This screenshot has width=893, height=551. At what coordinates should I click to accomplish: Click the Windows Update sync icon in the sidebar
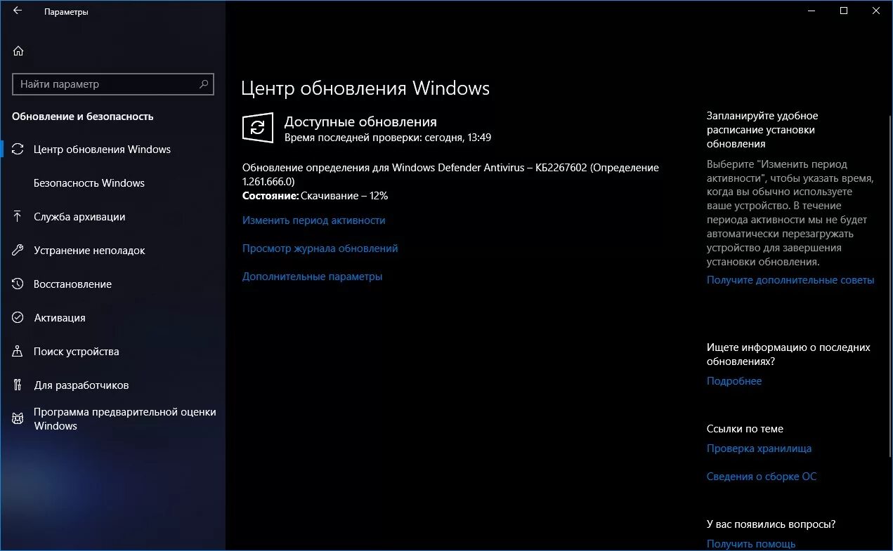[18, 149]
